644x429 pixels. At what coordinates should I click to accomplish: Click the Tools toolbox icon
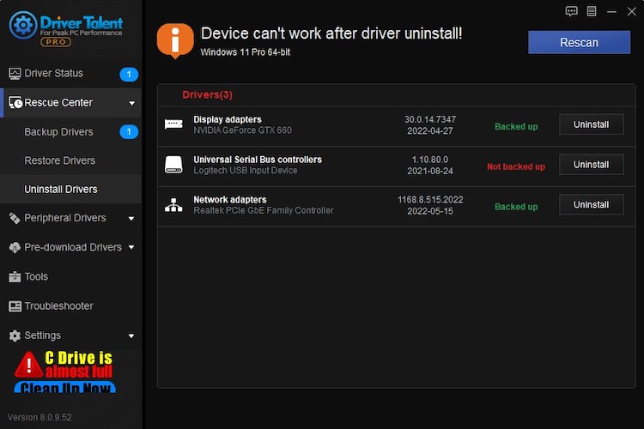pyautogui.click(x=15, y=277)
